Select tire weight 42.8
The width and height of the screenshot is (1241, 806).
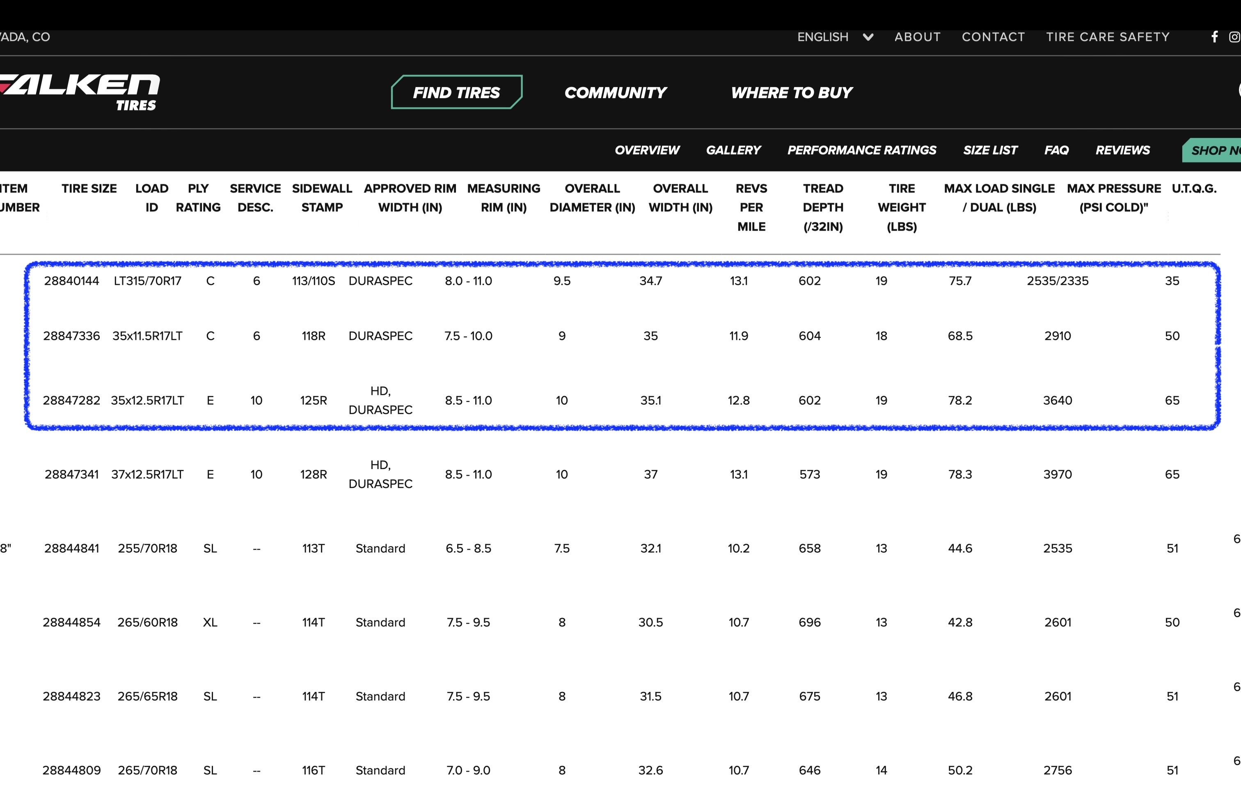(960, 623)
